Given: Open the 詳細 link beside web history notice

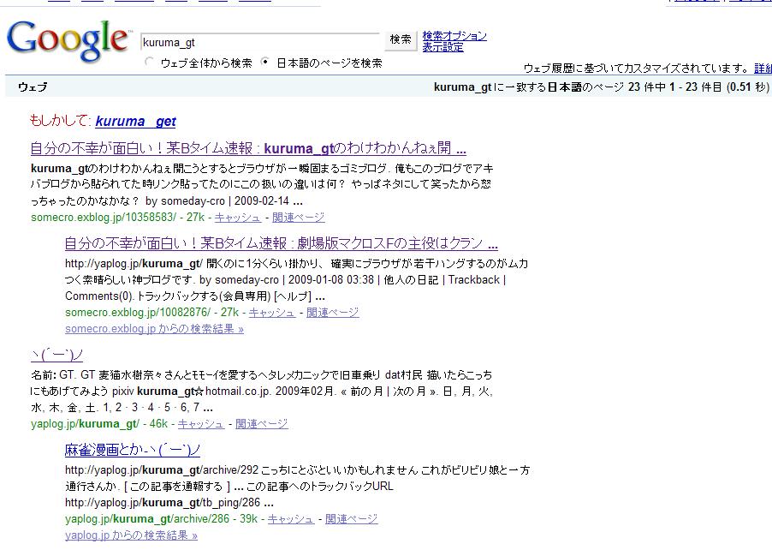Looking at the screenshot, I should 763,68.
